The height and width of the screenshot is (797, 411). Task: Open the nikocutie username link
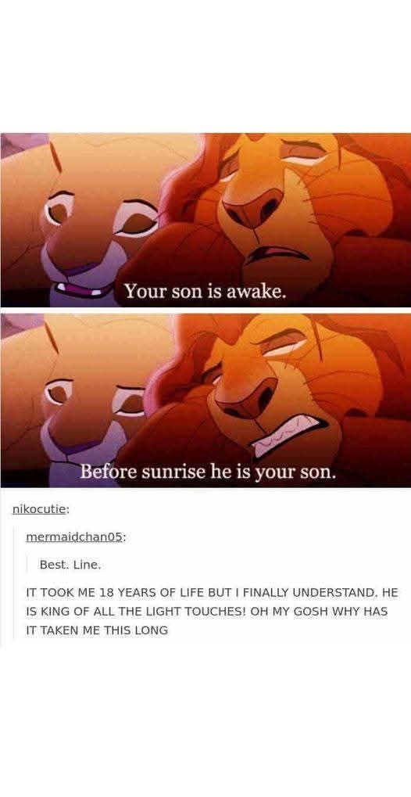[x=40, y=509]
